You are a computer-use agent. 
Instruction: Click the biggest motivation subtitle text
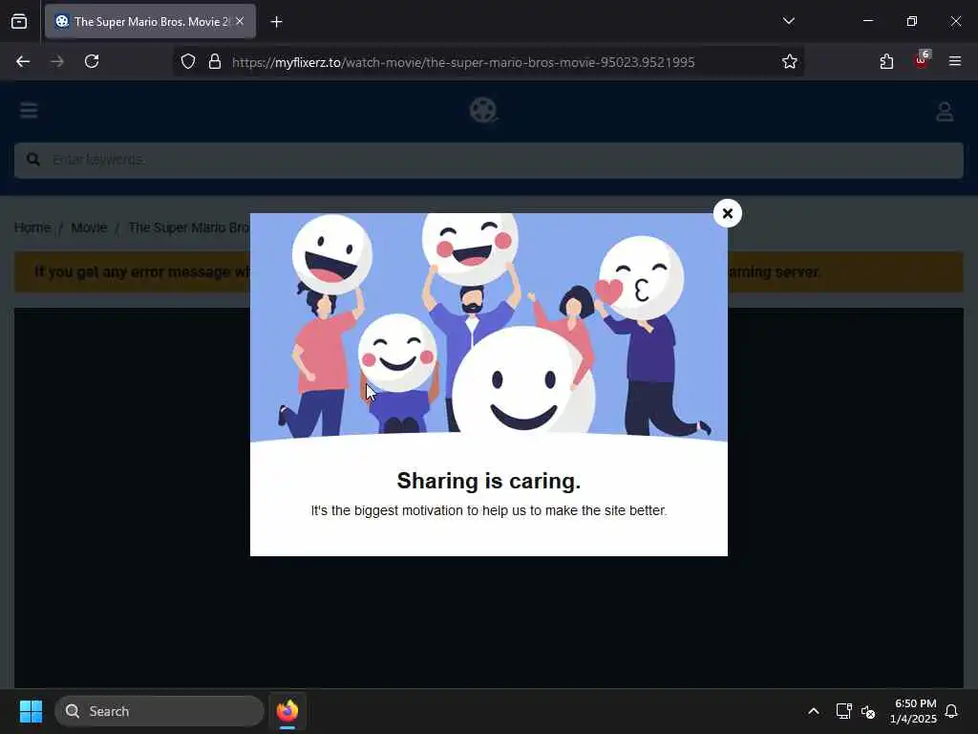[x=489, y=510]
